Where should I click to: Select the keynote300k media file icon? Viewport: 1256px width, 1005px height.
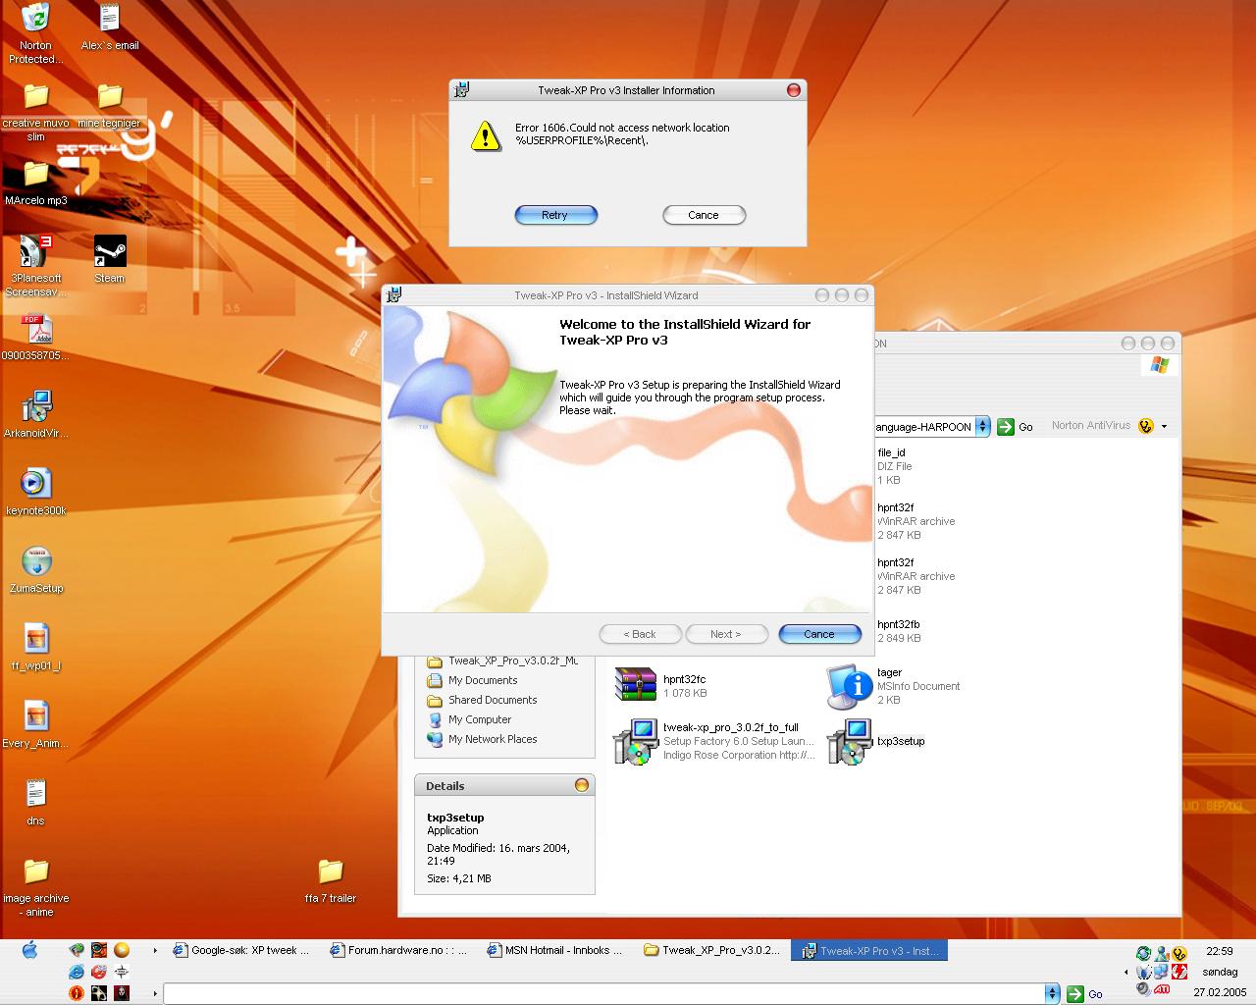point(36,484)
